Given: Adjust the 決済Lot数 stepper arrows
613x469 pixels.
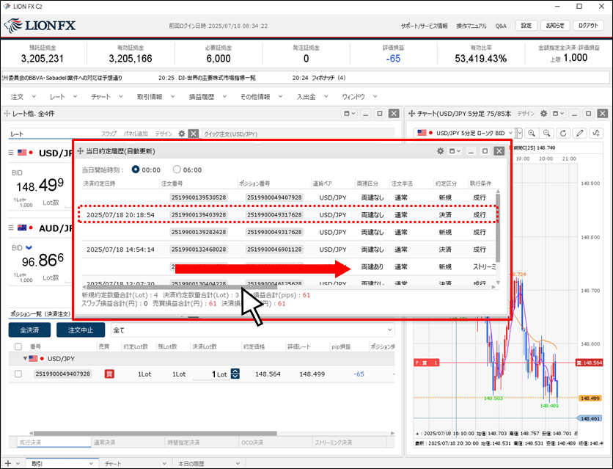Looking at the screenshot, I should (235, 374).
